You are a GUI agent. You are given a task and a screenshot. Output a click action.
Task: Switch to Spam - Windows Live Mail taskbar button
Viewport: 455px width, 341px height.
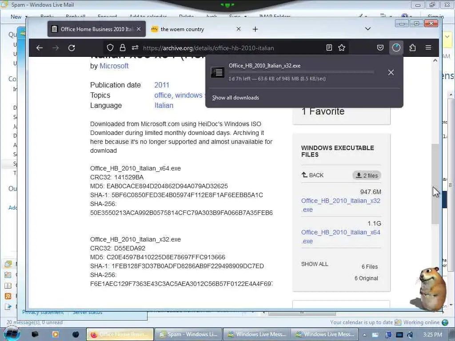188,334
